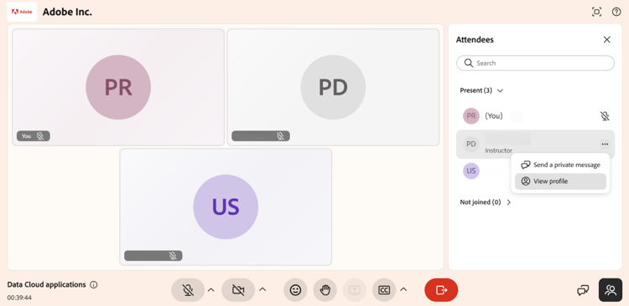Image resolution: width=629 pixels, height=306 pixels.
Task: Click the Search attendees field
Action: tap(535, 64)
